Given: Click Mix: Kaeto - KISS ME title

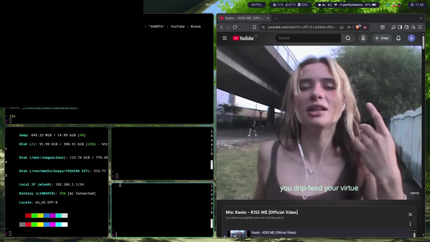Looking at the screenshot, I should pyautogui.click(x=262, y=212).
